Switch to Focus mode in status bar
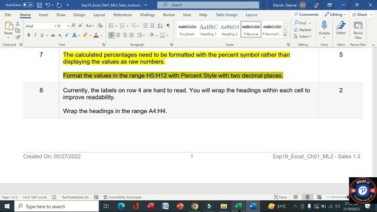377x212 pixels. pyautogui.click(x=280, y=197)
